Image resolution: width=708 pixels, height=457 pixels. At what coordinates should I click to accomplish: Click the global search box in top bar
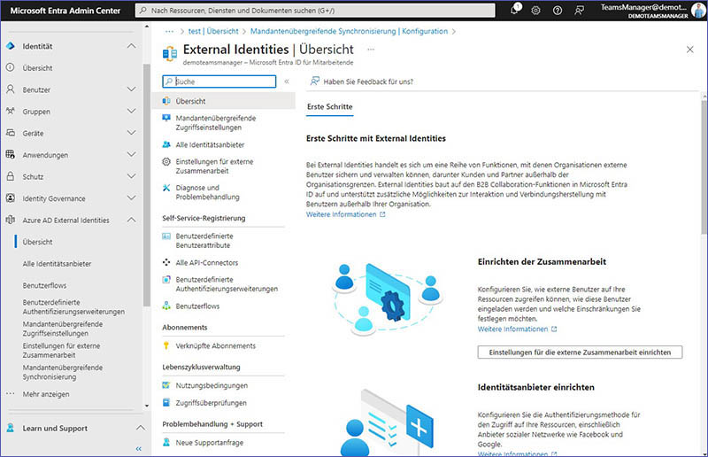click(x=315, y=11)
